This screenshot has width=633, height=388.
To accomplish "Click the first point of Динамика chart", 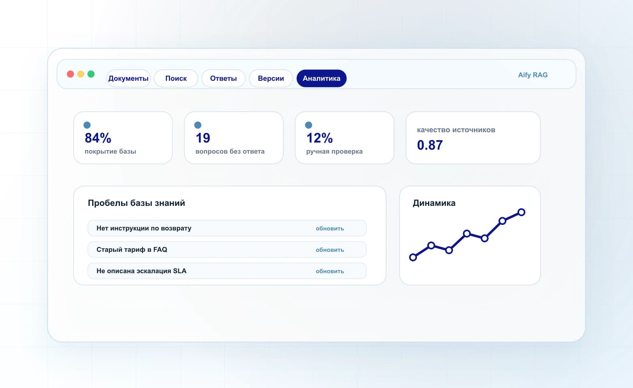I will point(413,257).
